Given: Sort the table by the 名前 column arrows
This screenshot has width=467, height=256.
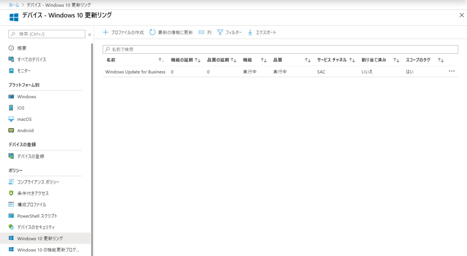Looking at the screenshot, I should point(161,60).
